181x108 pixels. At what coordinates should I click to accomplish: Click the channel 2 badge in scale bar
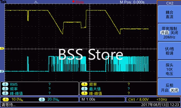coord(42,100)
